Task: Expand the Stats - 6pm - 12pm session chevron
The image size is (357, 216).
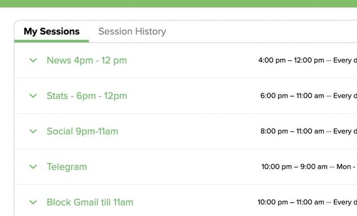Action: [x=33, y=96]
